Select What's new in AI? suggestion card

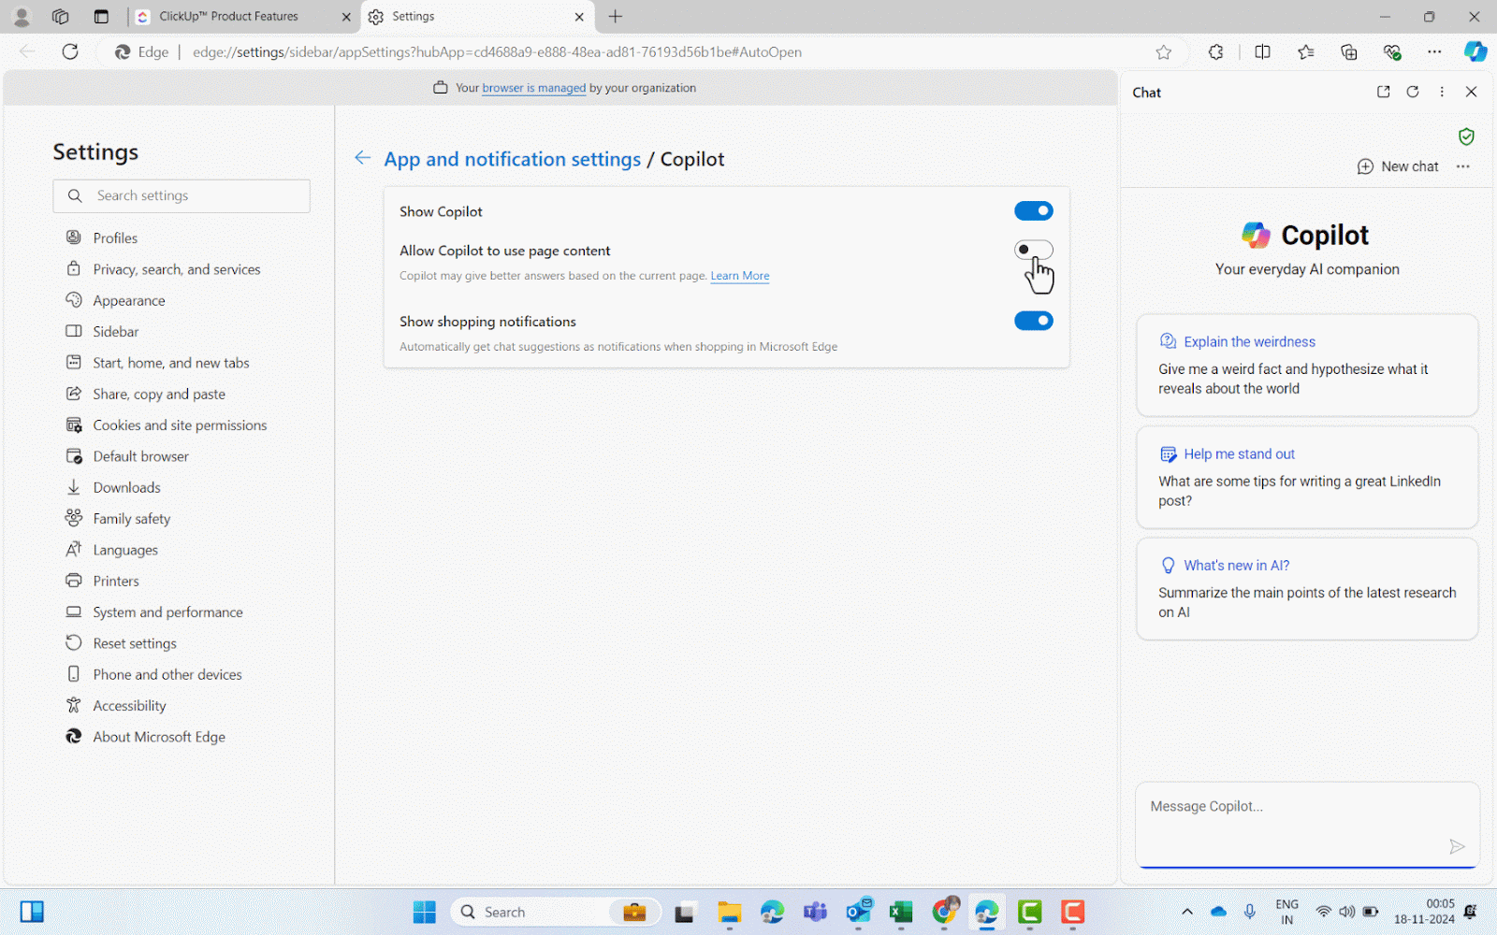tap(1307, 589)
